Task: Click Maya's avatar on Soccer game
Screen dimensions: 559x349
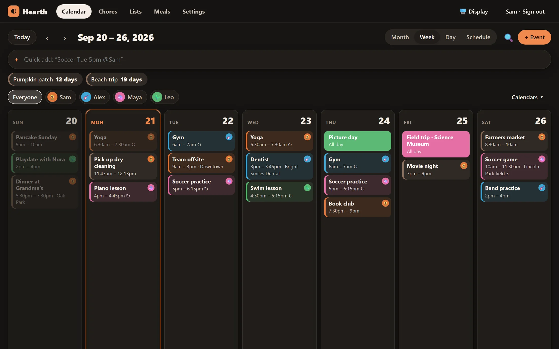Action: click(542, 159)
